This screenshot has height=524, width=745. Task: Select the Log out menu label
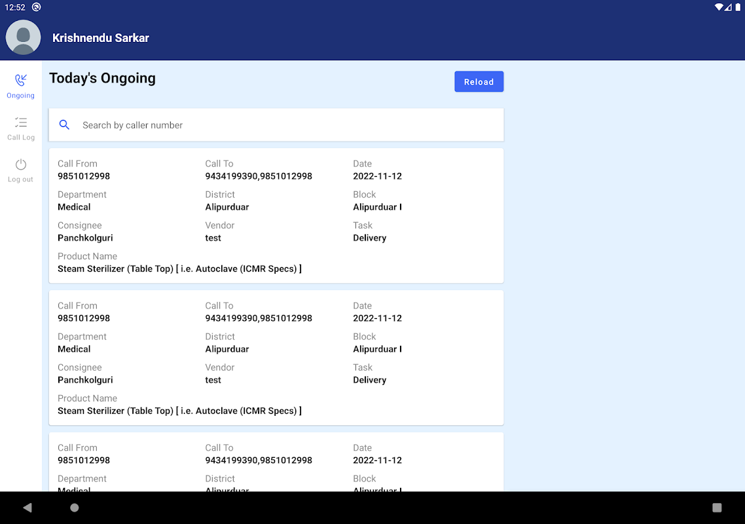[x=20, y=179]
